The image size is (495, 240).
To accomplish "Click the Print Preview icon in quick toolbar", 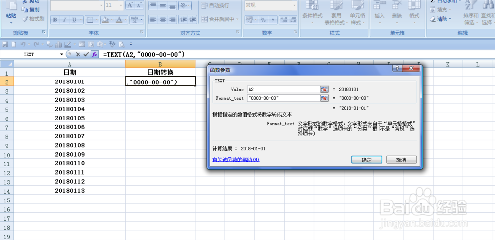I will [x=122, y=44].
